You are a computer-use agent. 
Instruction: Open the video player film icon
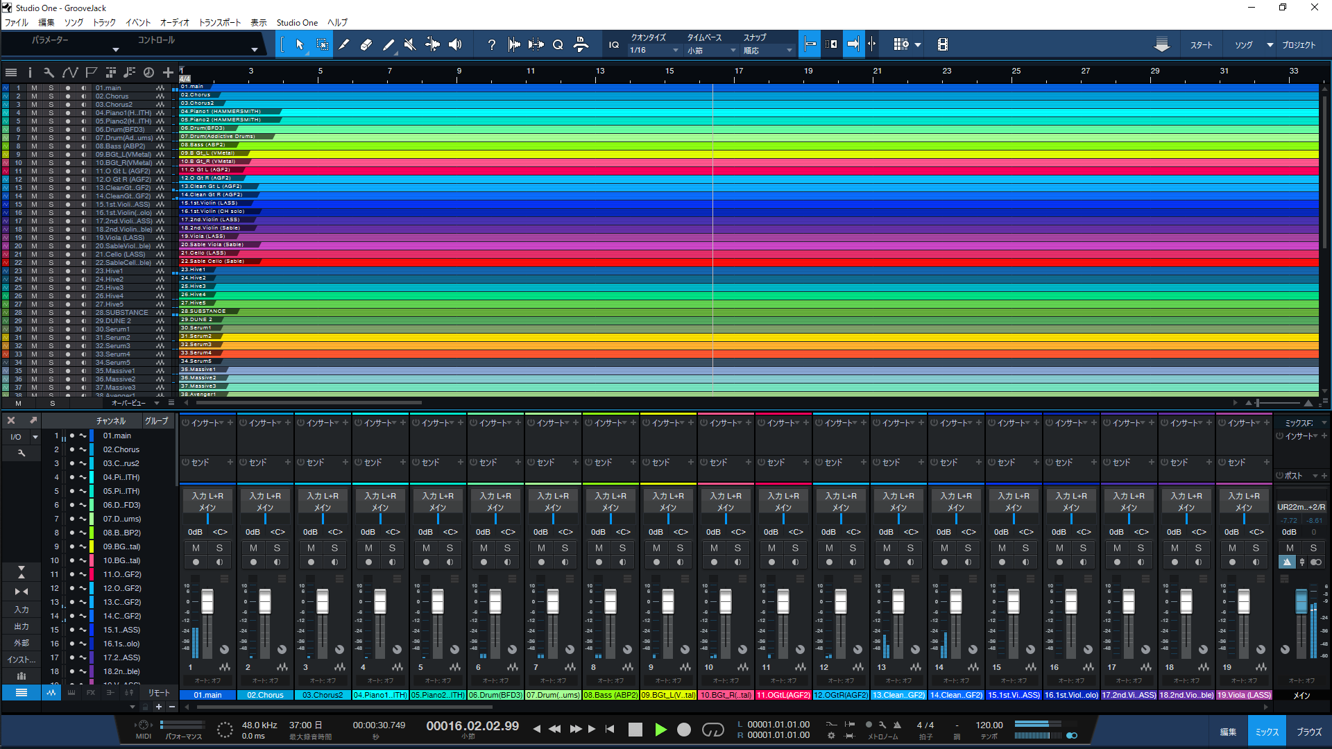coord(942,44)
